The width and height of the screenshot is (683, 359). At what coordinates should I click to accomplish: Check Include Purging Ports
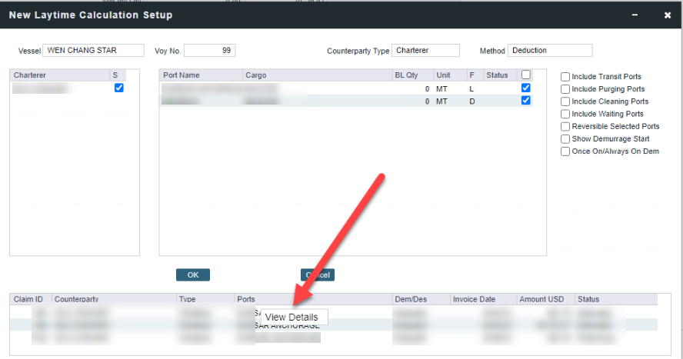click(565, 89)
